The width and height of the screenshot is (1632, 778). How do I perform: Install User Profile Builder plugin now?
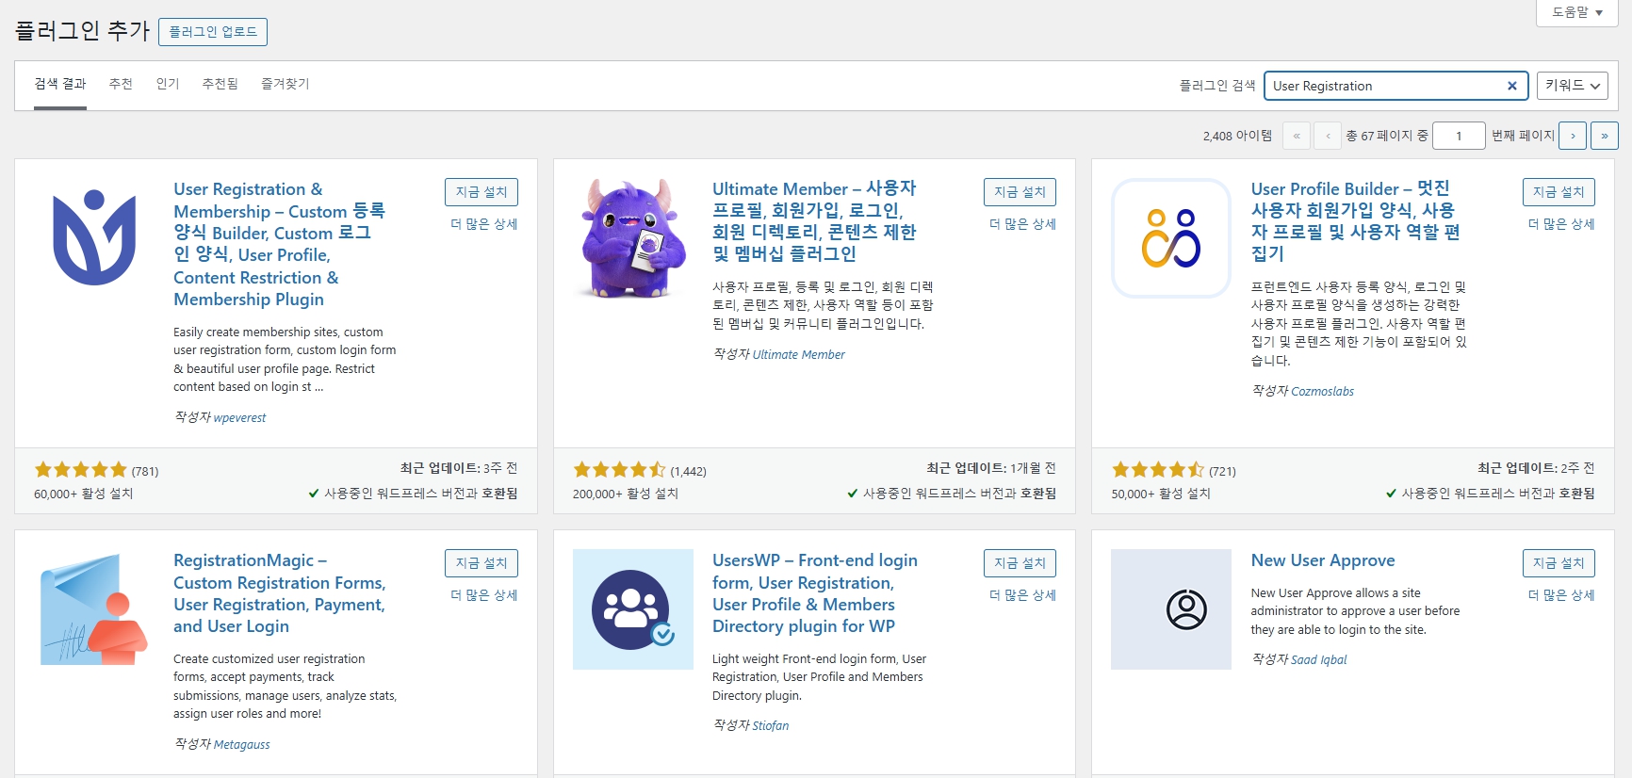[1559, 192]
